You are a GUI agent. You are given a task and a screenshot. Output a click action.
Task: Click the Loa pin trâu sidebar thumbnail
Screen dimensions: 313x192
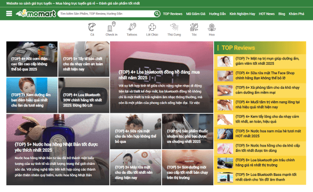pyautogui.click(x=225, y=163)
